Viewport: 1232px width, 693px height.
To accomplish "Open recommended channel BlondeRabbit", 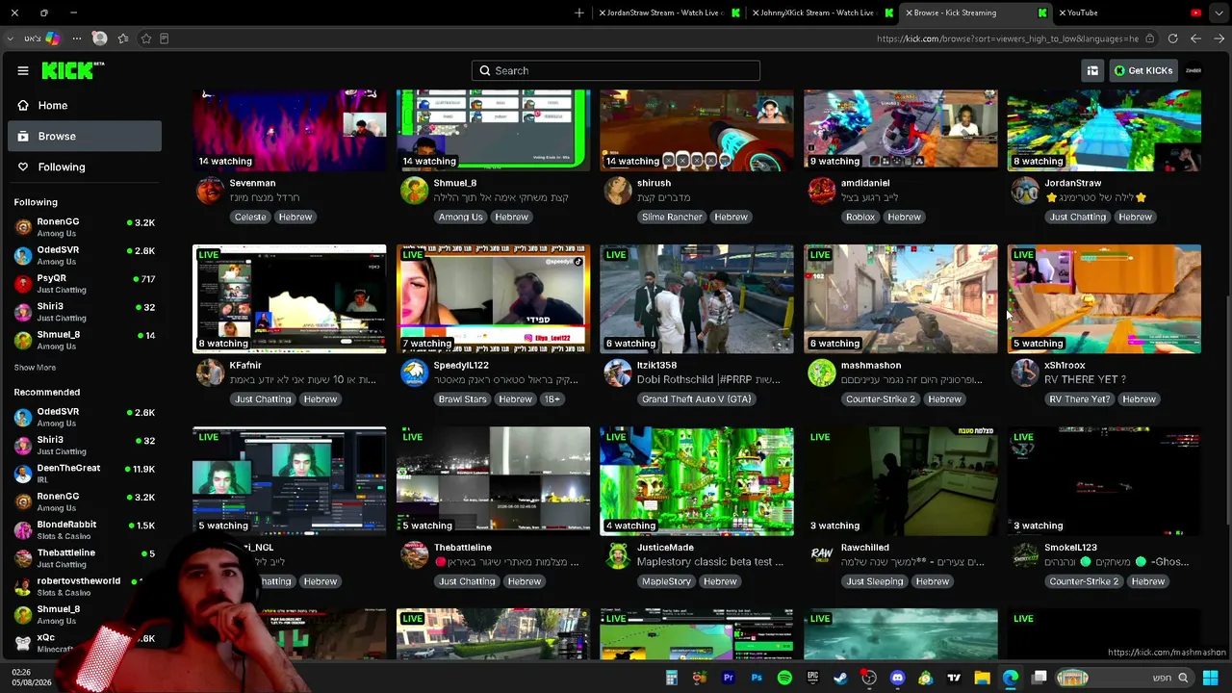I will [85, 530].
